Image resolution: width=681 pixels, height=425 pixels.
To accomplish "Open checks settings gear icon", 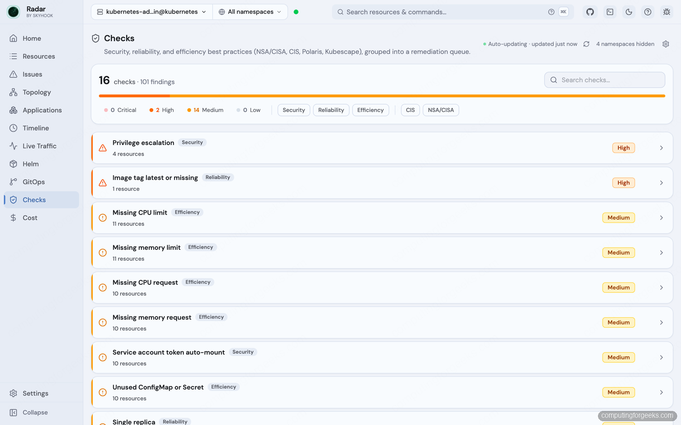I will pos(666,44).
